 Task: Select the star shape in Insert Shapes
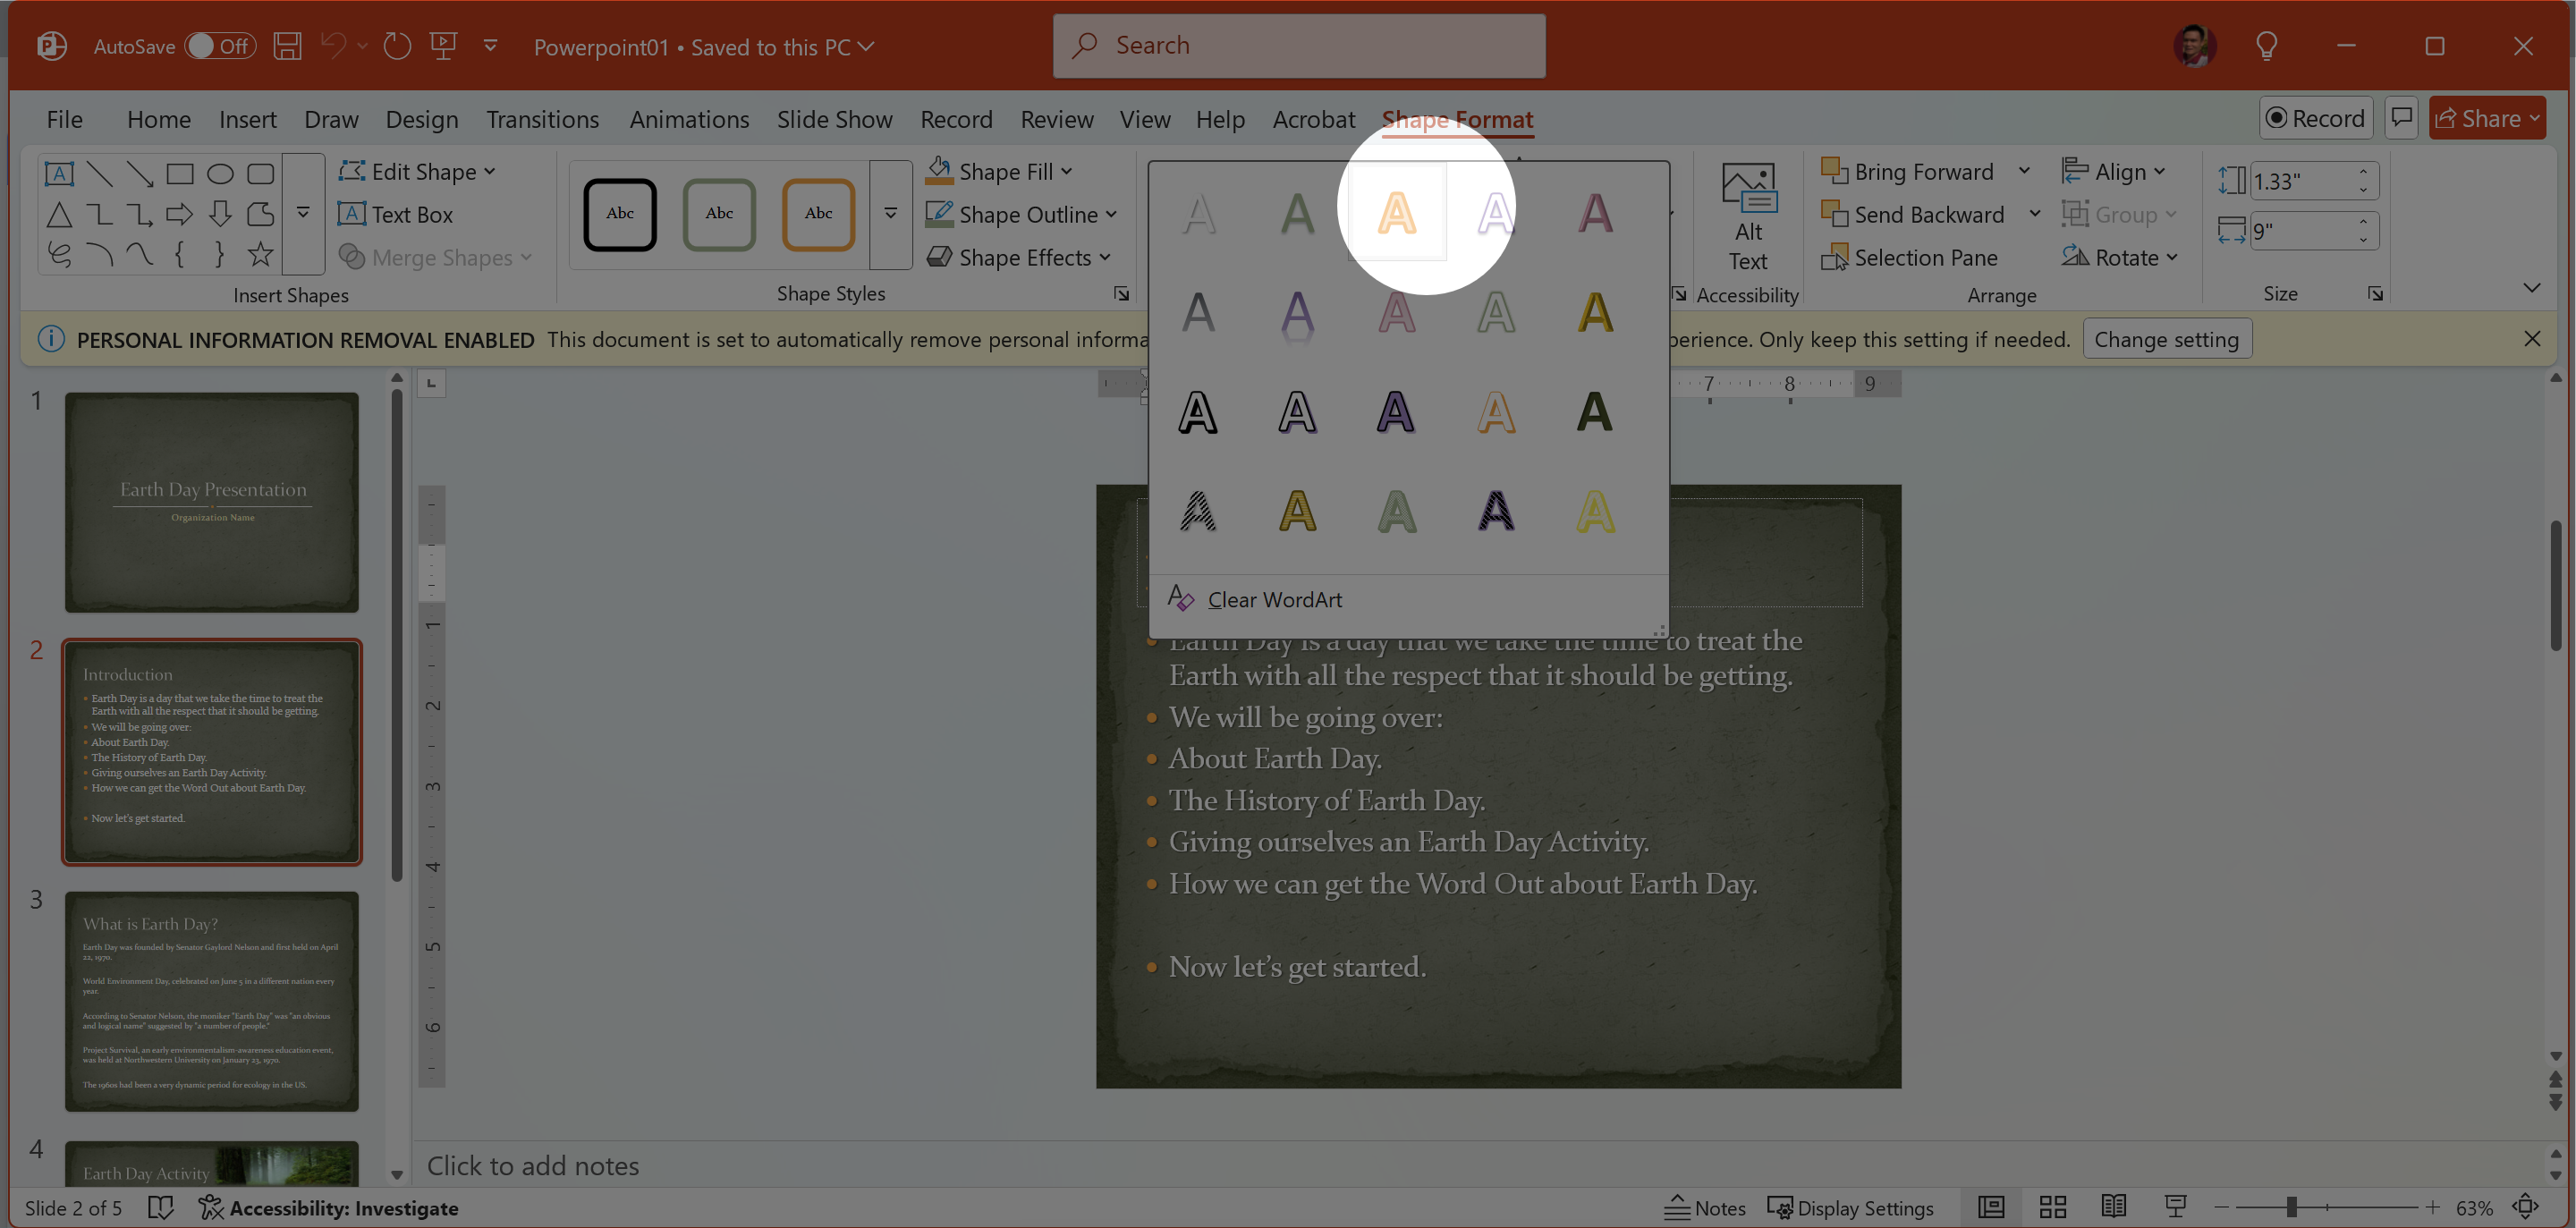[260, 255]
